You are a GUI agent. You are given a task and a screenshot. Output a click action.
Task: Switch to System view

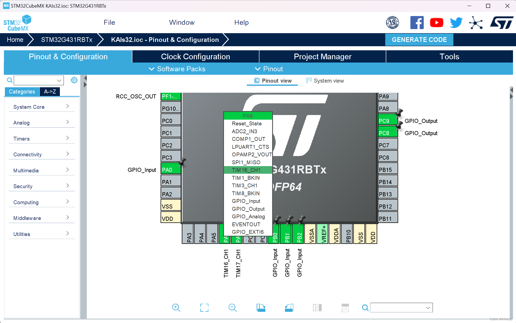(325, 81)
